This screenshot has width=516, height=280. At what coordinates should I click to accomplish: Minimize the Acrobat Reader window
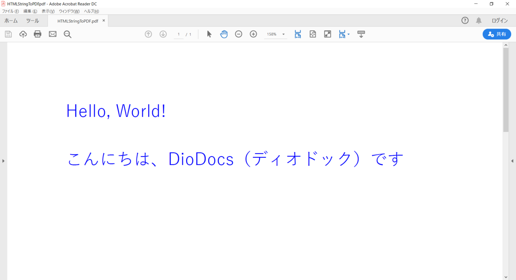point(476,4)
